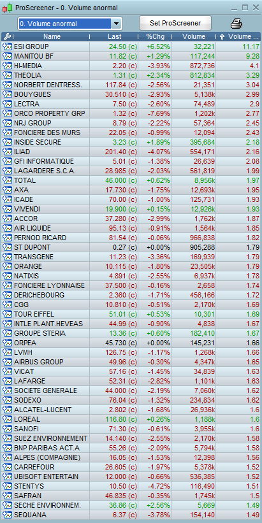Select ST DUPONT in the list

click(x=32, y=248)
